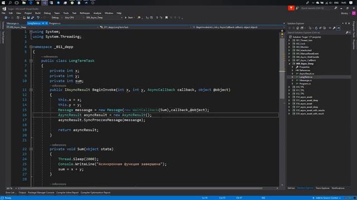Select the 014_async_await project

pos(304,97)
